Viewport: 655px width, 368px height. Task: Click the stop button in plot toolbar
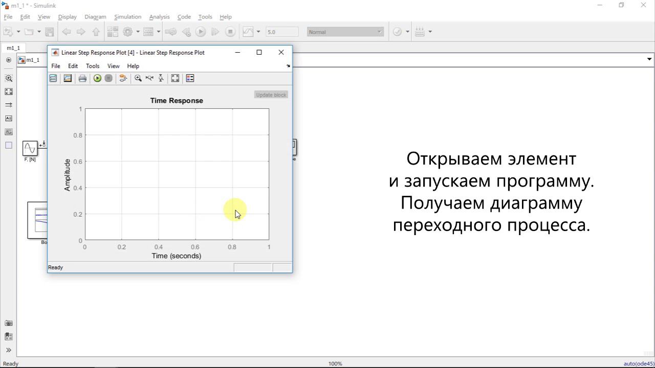[108, 78]
